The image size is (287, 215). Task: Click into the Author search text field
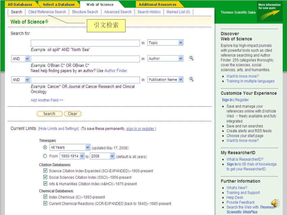point(85,59)
